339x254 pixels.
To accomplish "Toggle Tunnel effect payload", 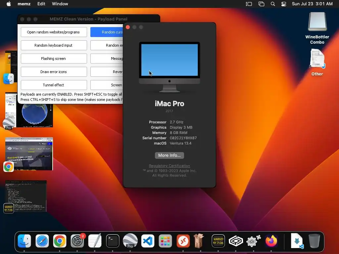I will click(54, 85).
